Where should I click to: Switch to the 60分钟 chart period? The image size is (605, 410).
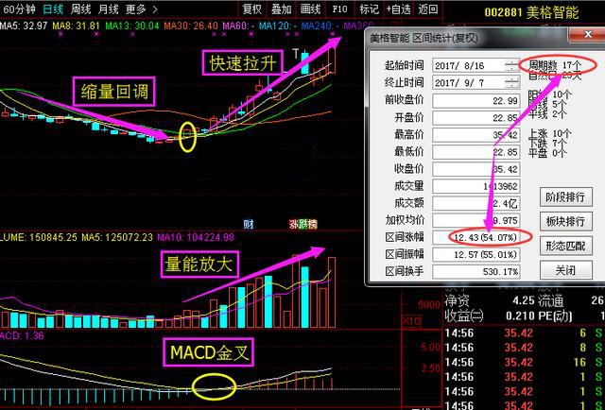click(18, 9)
